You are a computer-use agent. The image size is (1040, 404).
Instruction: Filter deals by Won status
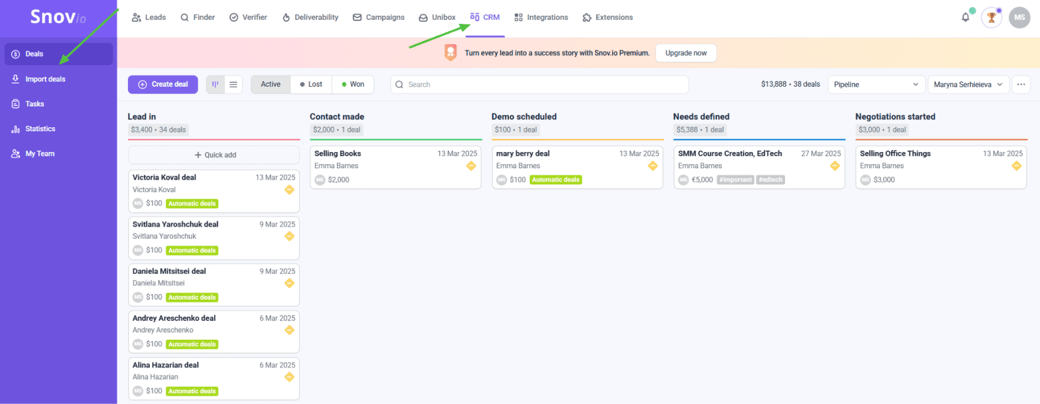click(x=353, y=84)
